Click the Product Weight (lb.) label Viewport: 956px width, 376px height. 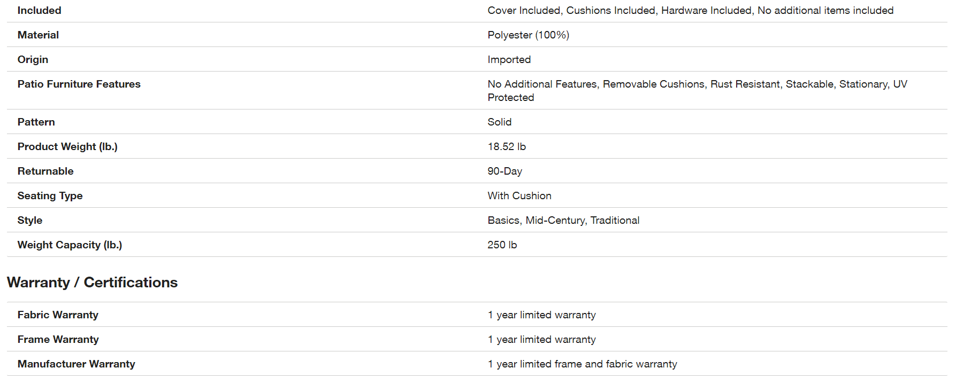67,146
